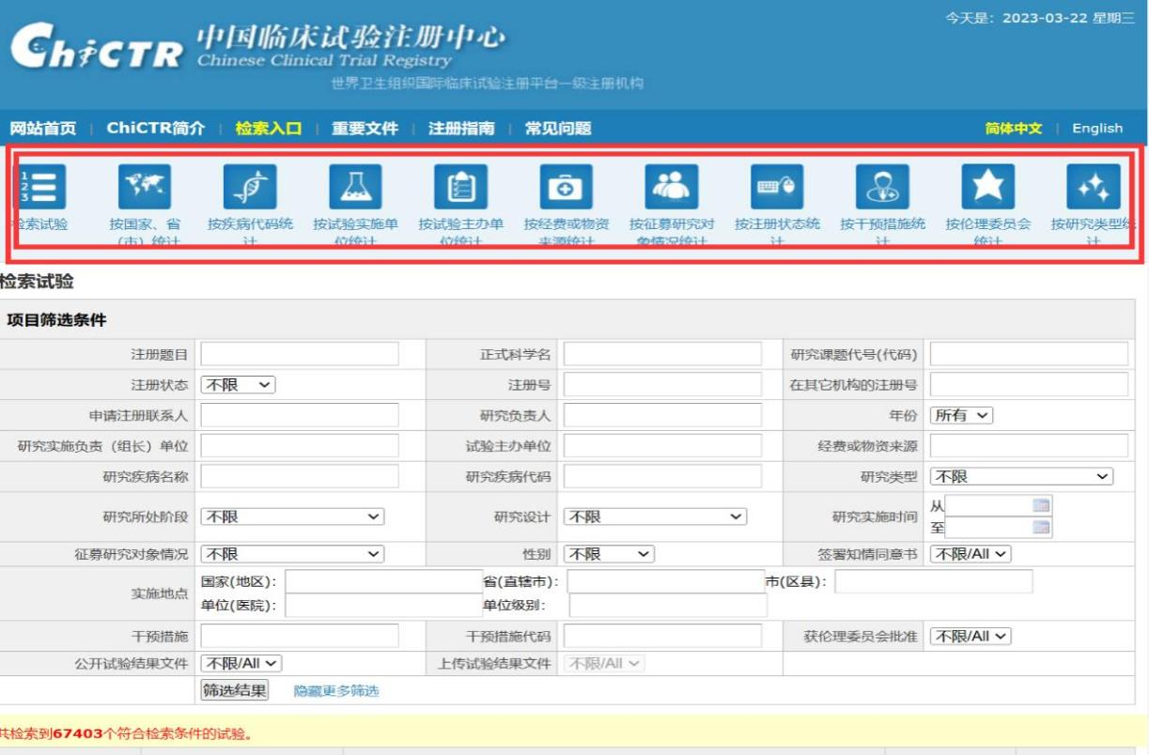Viewport: 1149px width, 755px height.
Task: Click the 隐藏更多筛选 link
Action: click(x=336, y=691)
